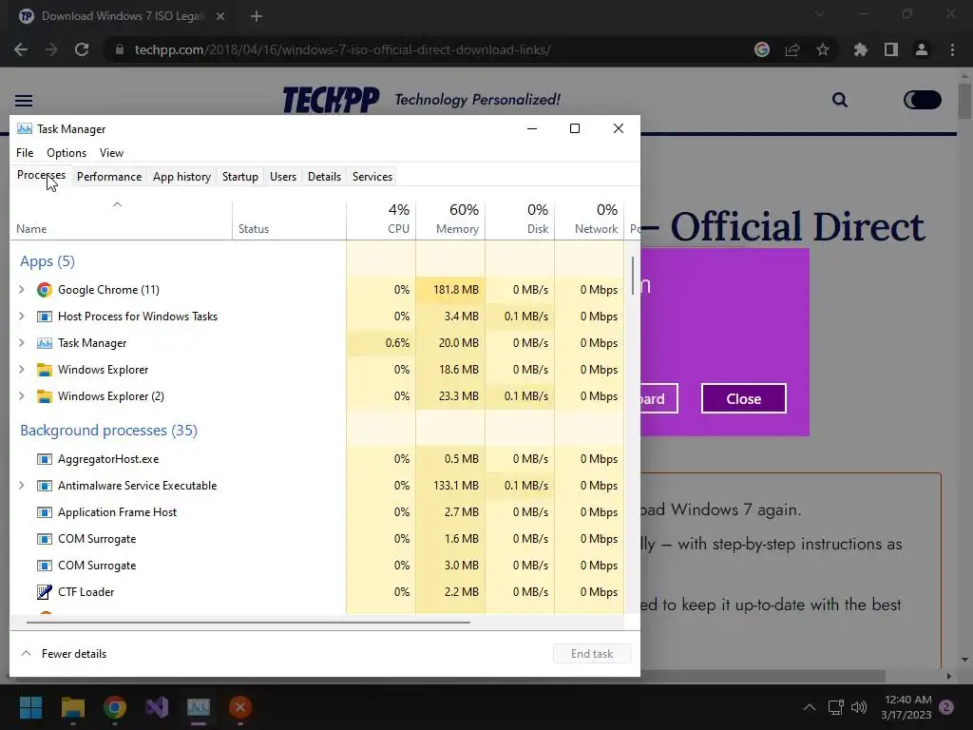973x730 pixels.
Task: Select the first COM Surrogate row, 1.6 MB
Action: [317, 539]
